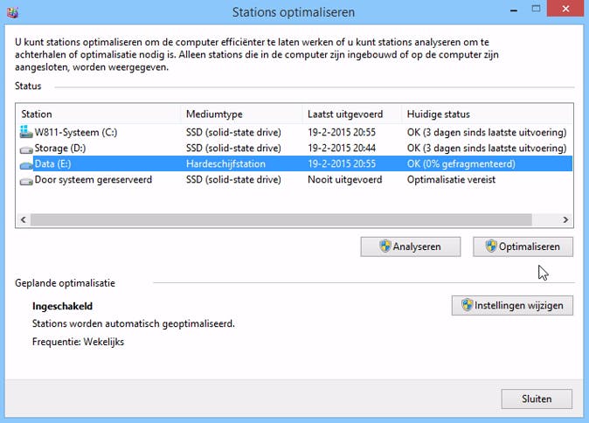Sort by the Station column header

tap(98, 114)
